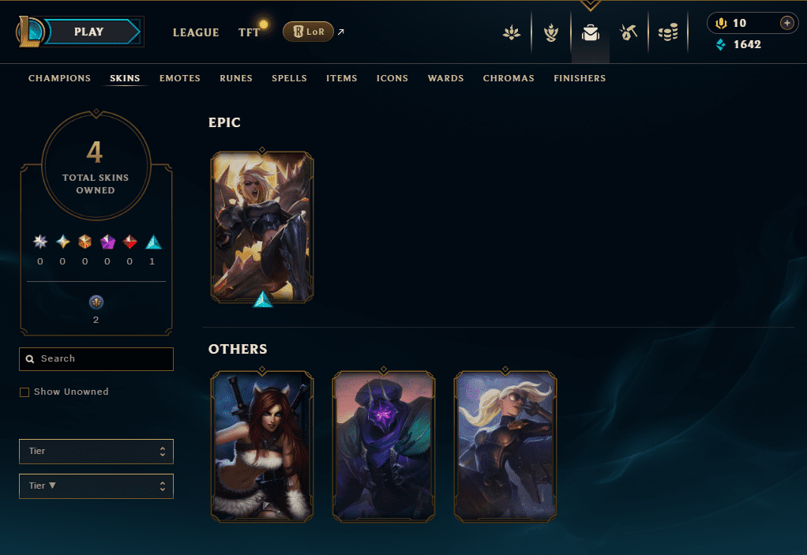The height and width of the screenshot is (555, 807).
Task: Open the Loot hammer icon
Action: [x=629, y=33]
